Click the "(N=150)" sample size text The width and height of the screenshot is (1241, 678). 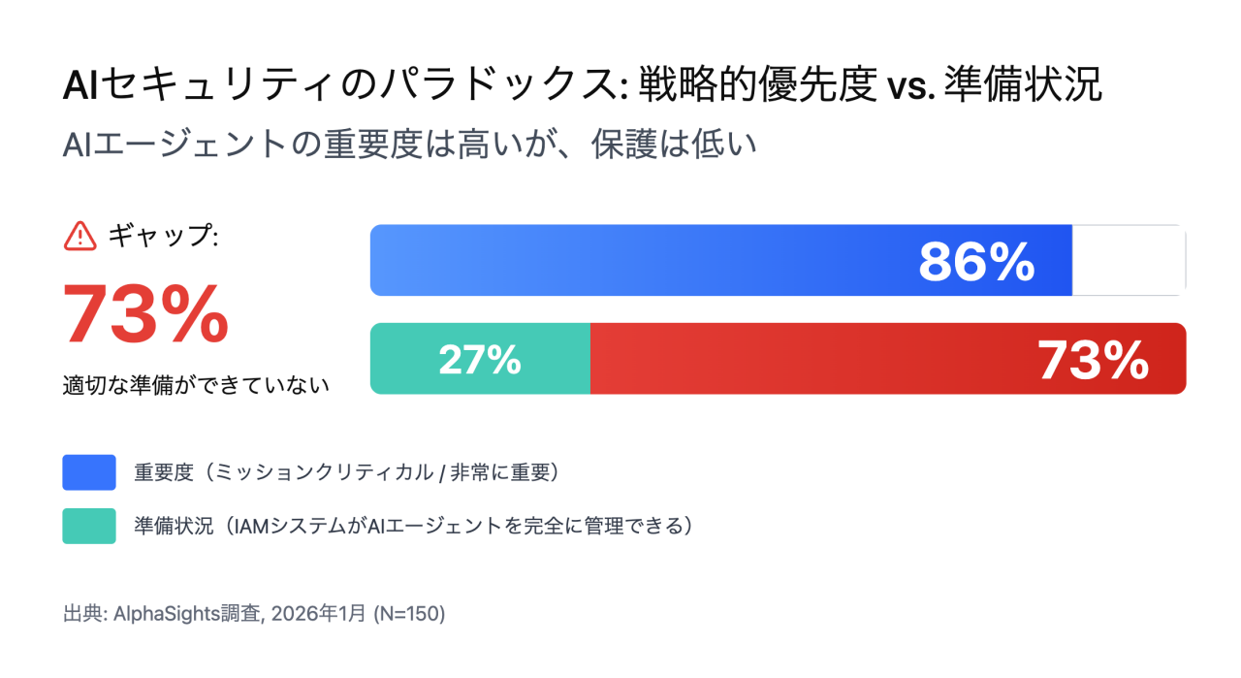click(409, 613)
